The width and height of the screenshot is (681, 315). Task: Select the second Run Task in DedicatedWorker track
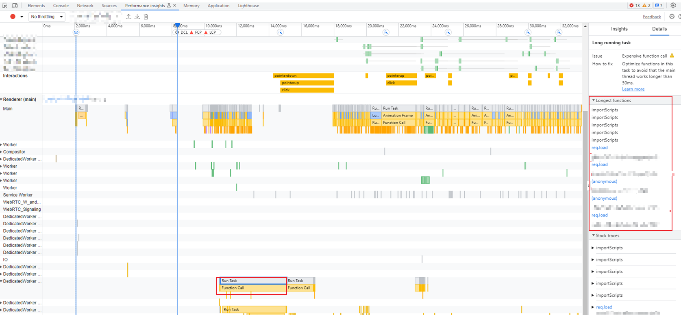(x=300, y=280)
